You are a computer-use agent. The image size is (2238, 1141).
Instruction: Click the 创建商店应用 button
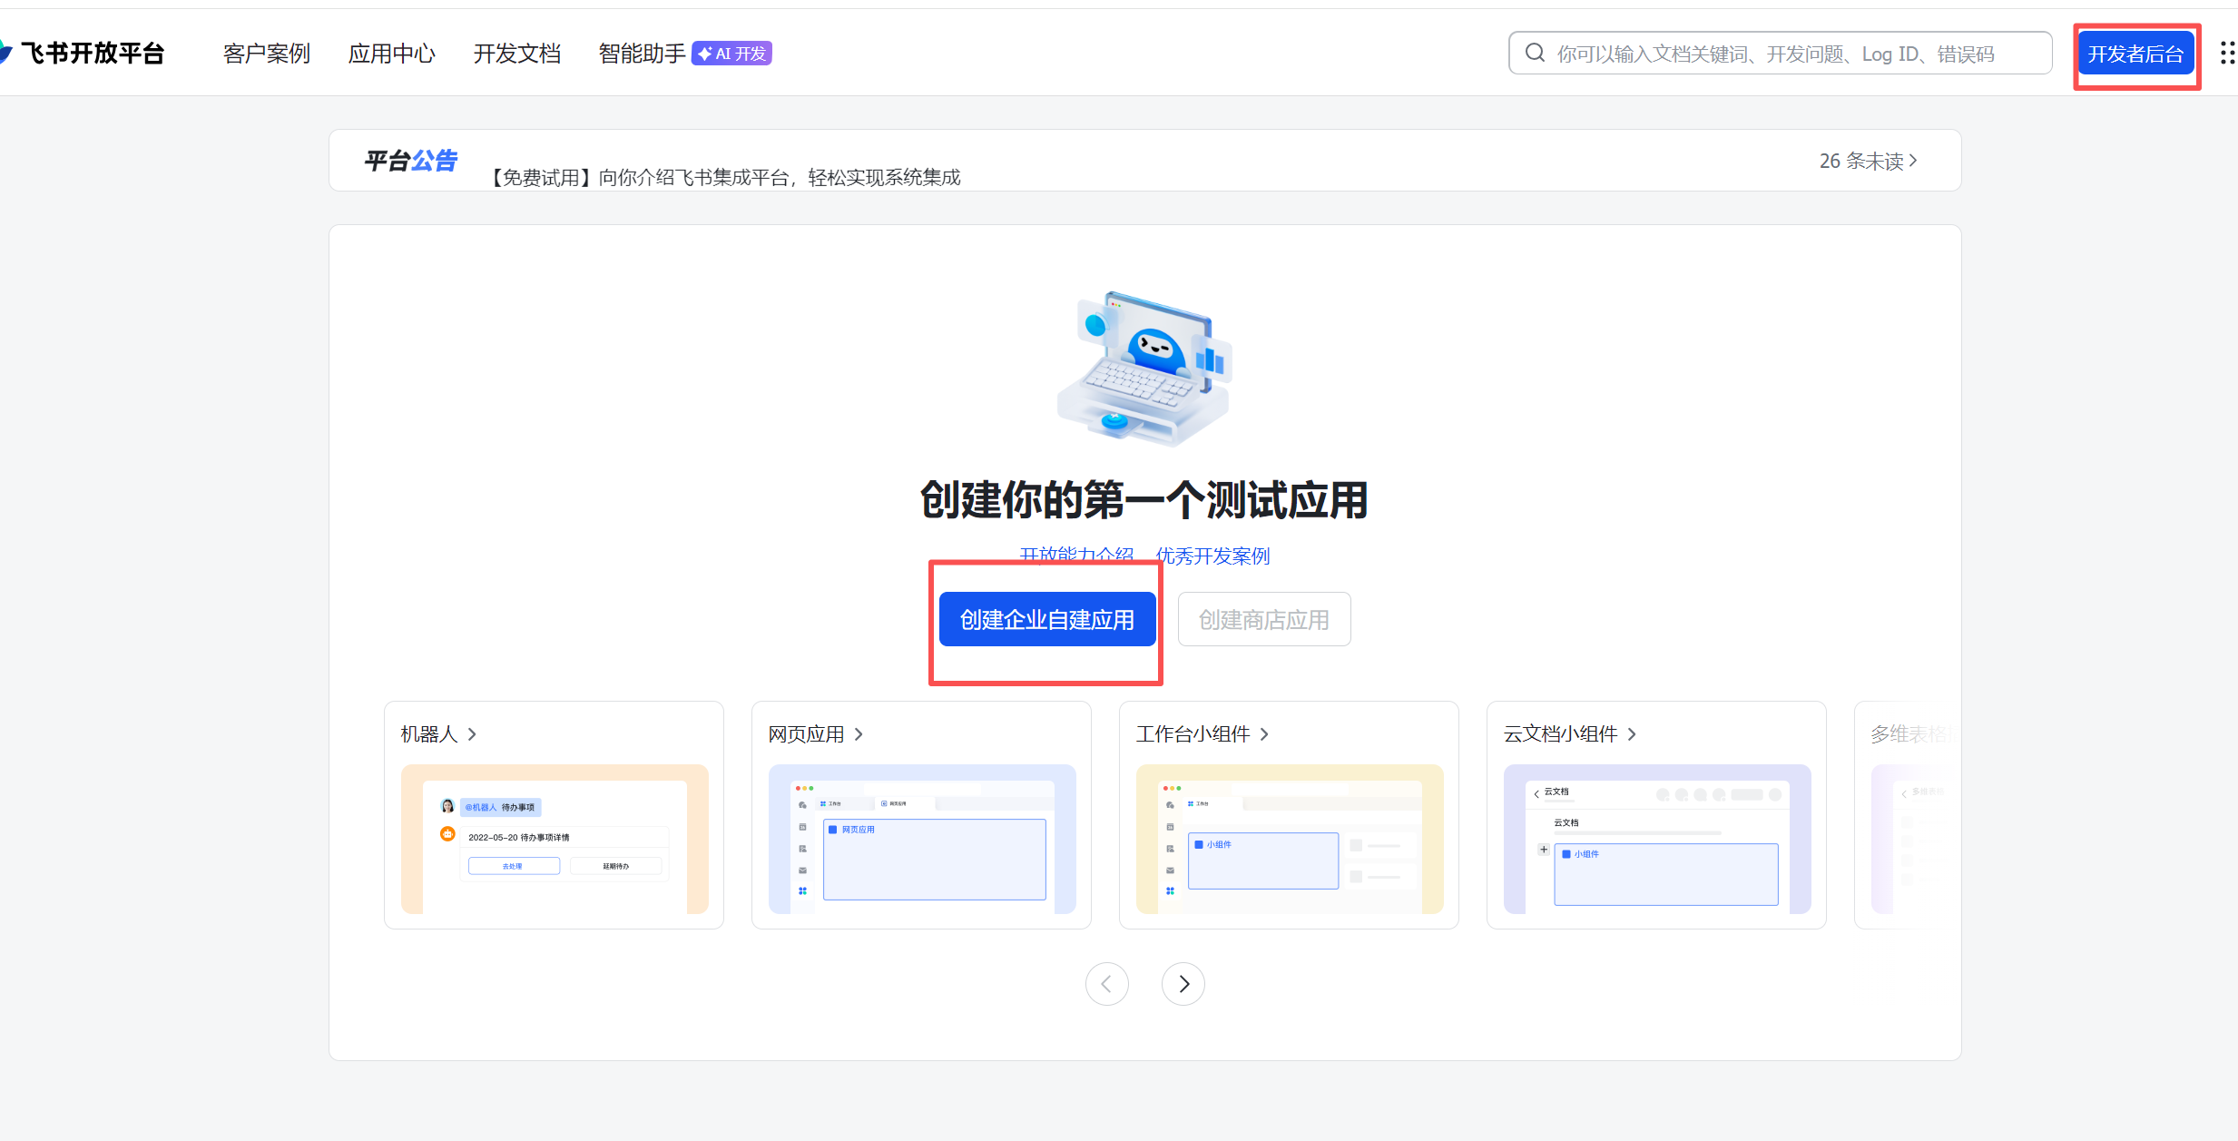(1263, 620)
